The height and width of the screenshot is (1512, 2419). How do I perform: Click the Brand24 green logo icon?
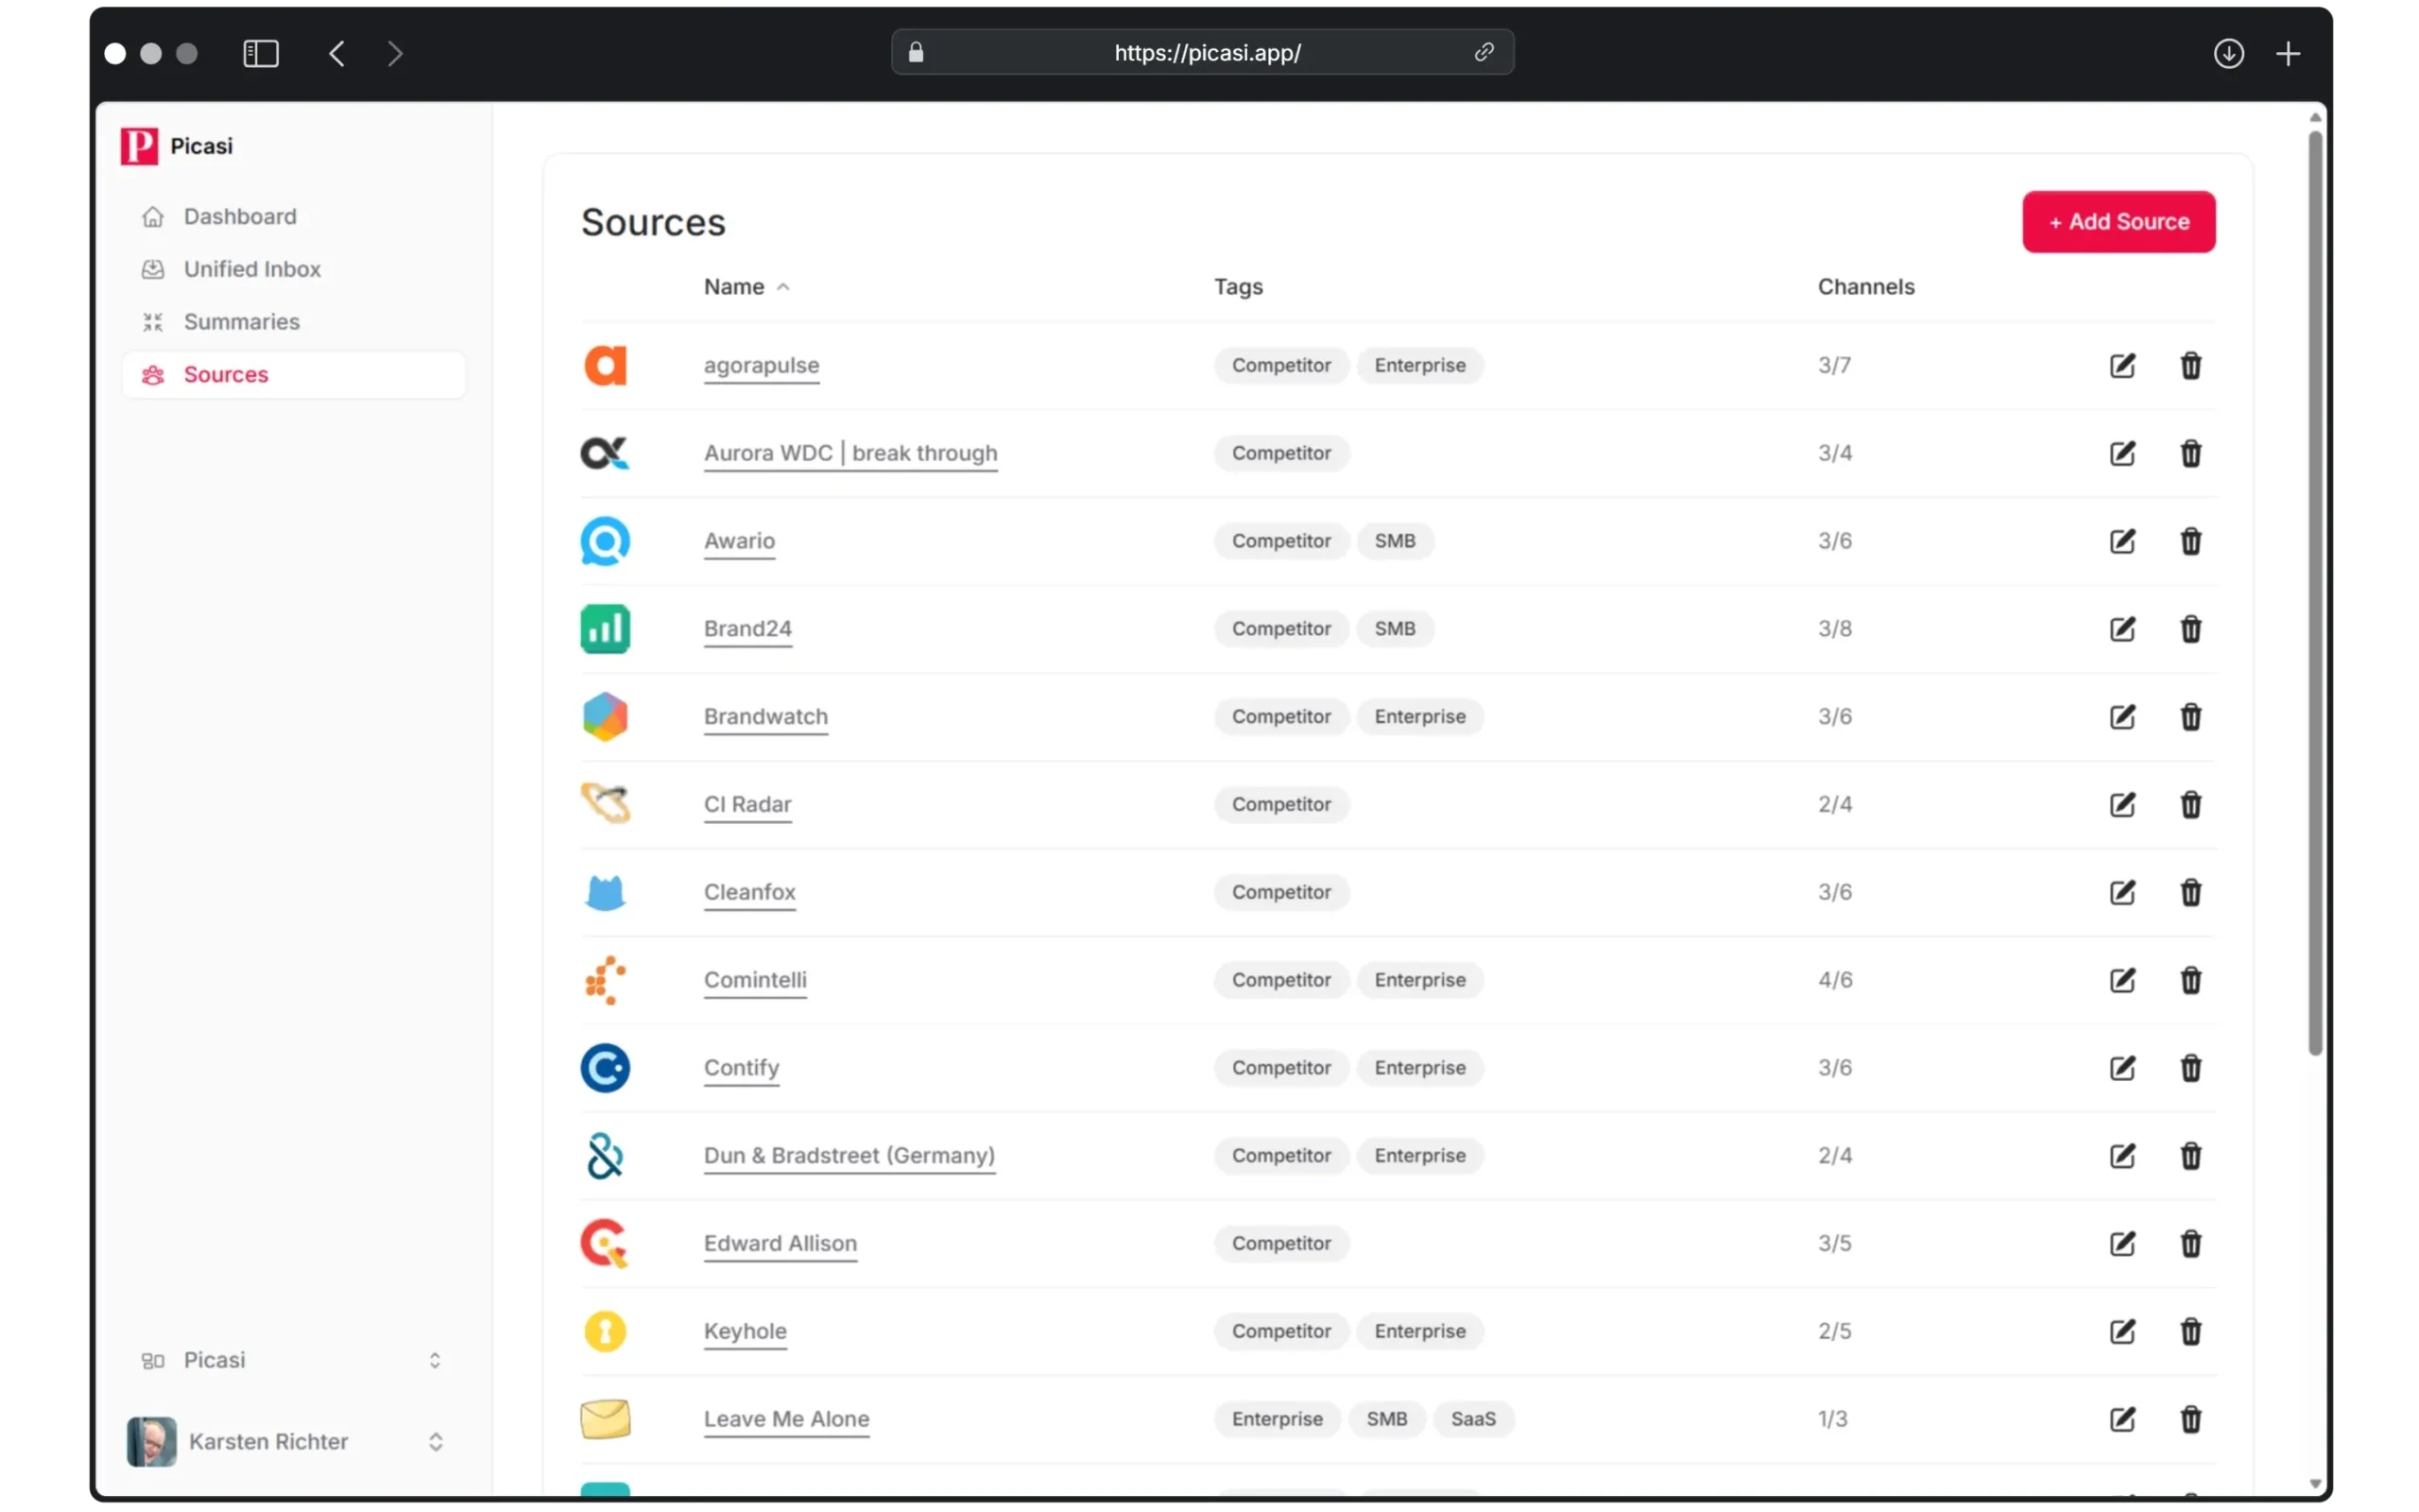(x=605, y=629)
